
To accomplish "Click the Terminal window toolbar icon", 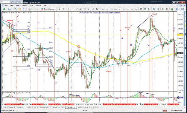I will coord(24,9).
